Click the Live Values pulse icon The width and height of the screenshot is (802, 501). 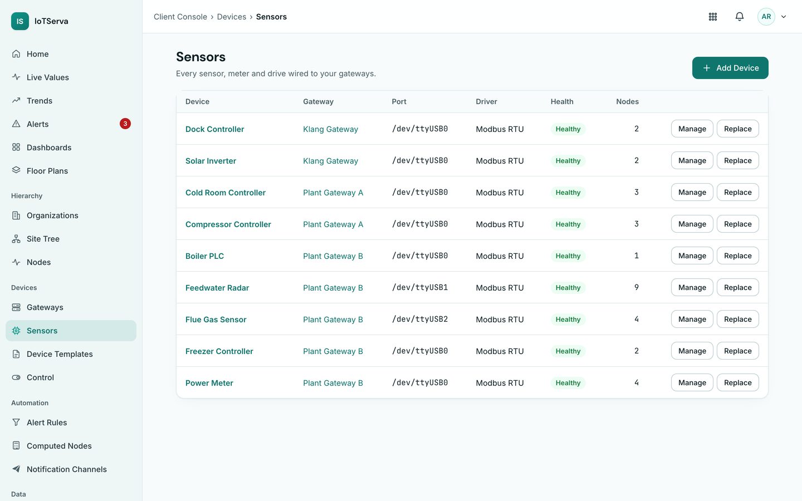pyautogui.click(x=16, y=77)
